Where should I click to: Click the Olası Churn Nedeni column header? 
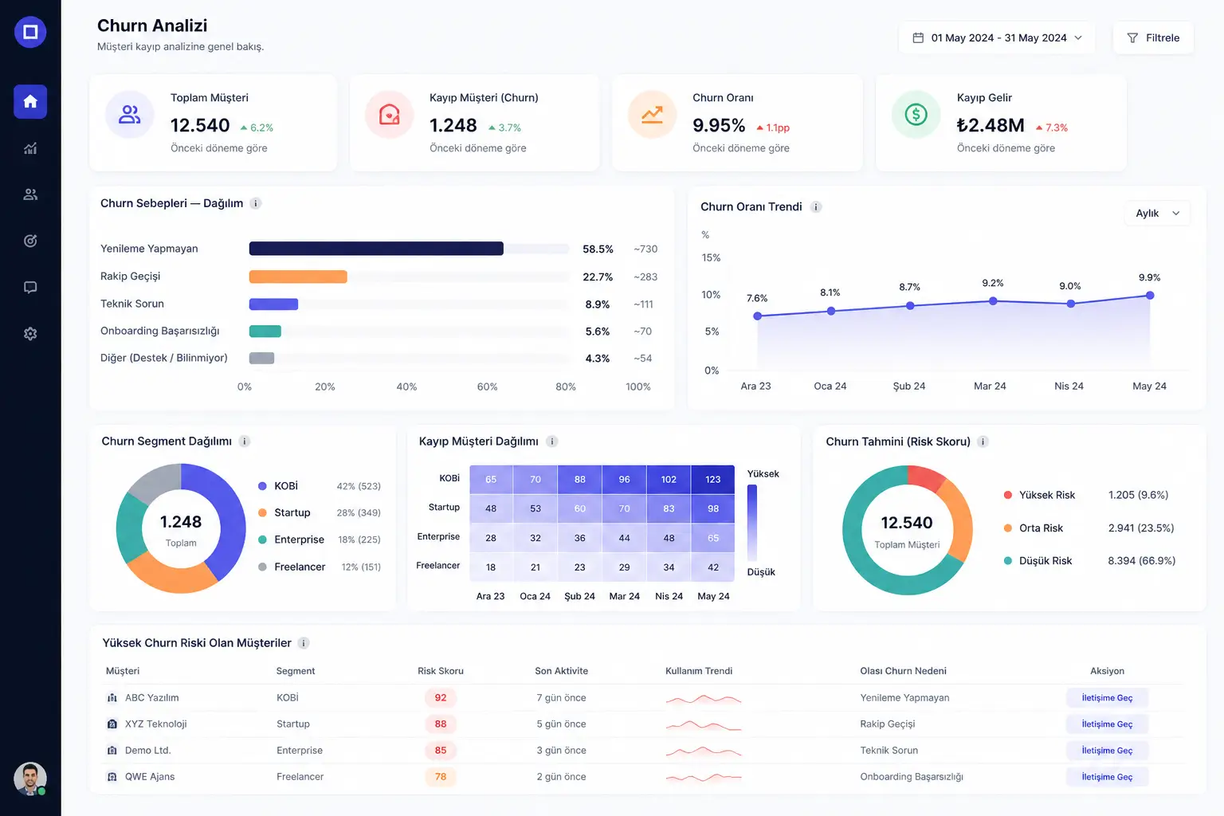(x=904, y=671)
